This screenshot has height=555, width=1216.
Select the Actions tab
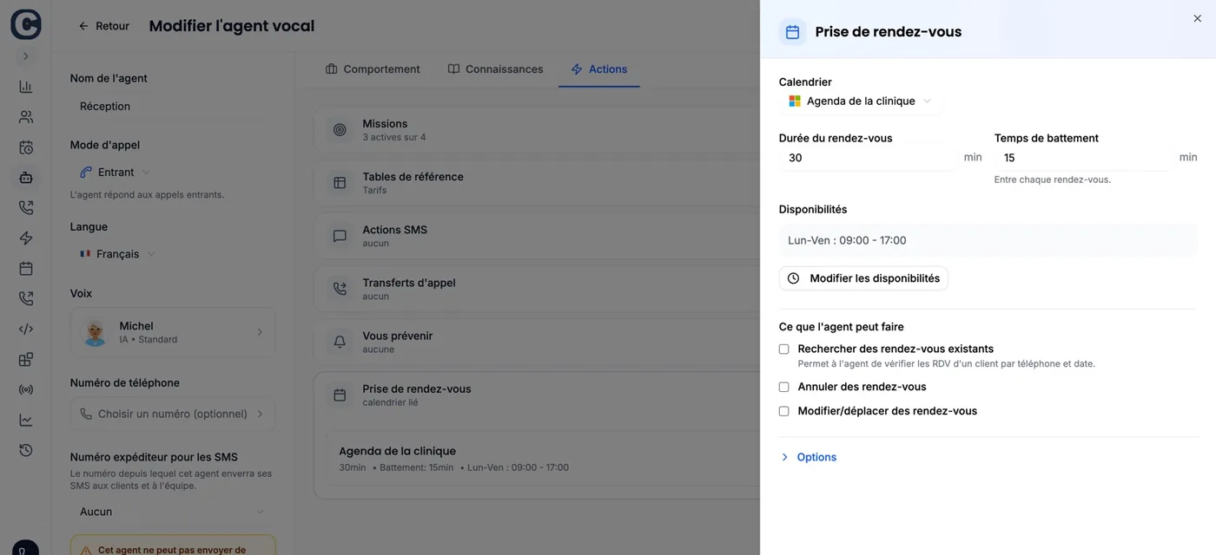pyautogui.click(x=599, y=69)
